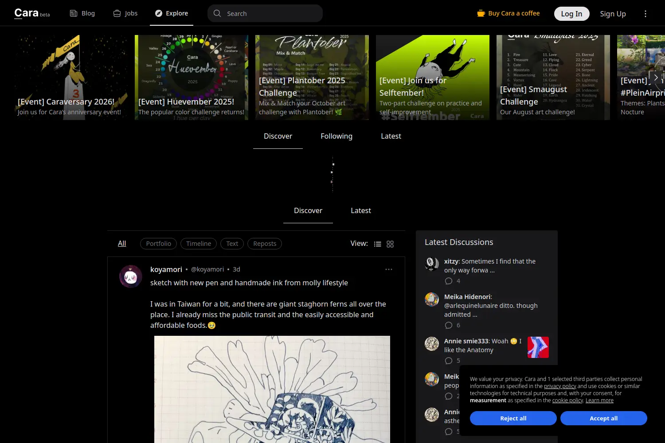Click the Log In button
The image size is (665, 443).
(571, 14)
